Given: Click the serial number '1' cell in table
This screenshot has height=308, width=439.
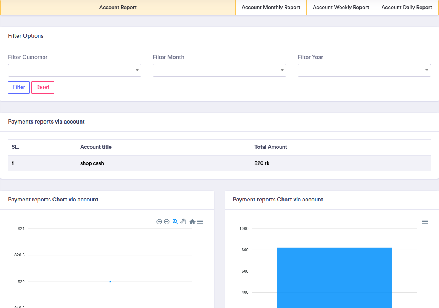Looking at the screenshot, I should tap(12, 163).
